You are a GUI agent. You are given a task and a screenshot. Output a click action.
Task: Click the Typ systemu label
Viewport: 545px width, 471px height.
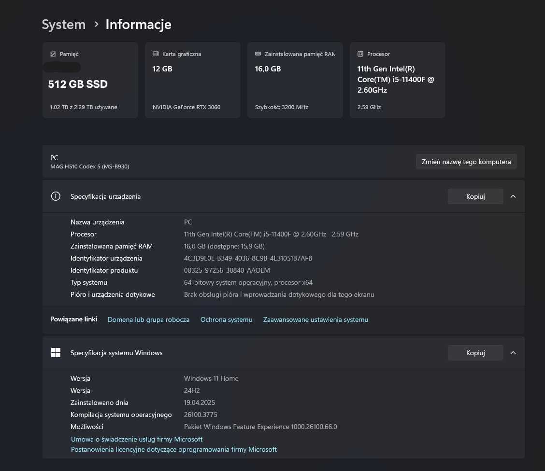point(88,282)
